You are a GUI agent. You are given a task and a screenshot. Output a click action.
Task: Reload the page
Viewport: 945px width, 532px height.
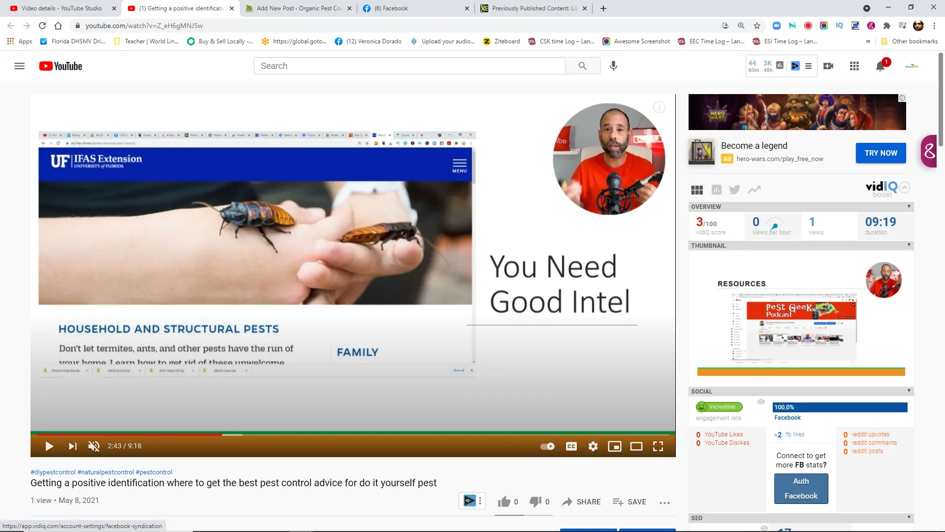point(42,26)
